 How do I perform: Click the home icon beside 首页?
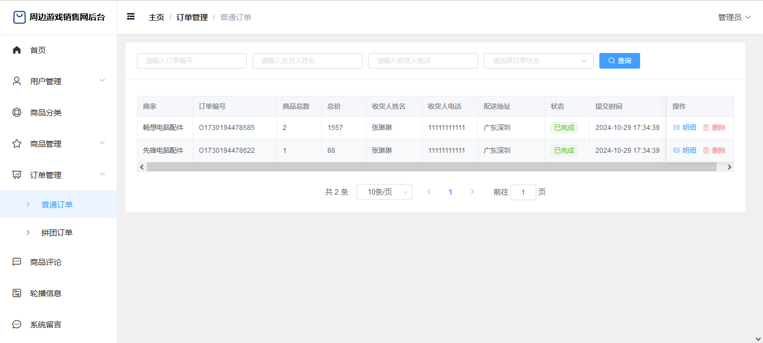tap(17, 50)
